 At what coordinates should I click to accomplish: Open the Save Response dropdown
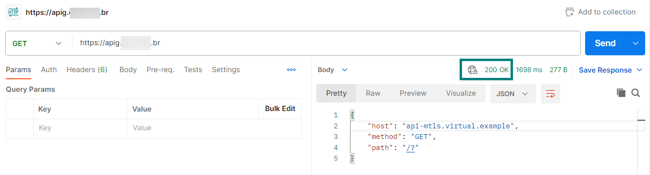pos(611,70)
